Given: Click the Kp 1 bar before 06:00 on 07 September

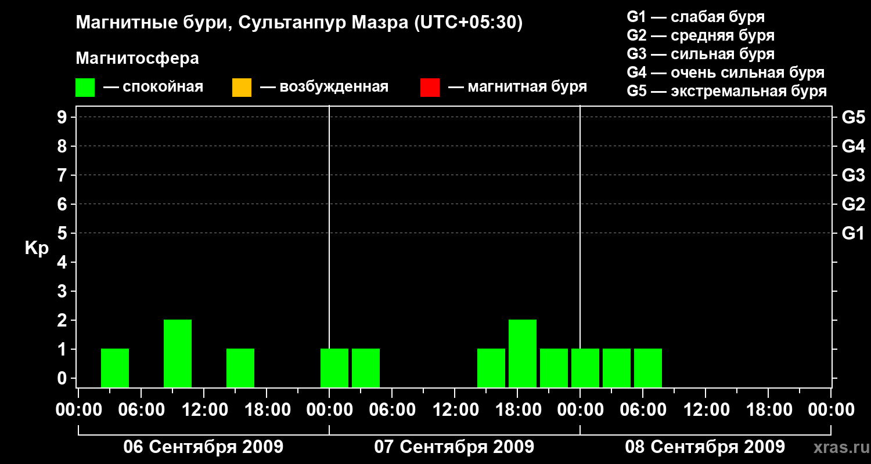Looking at the screenshot, I should 366,368.
